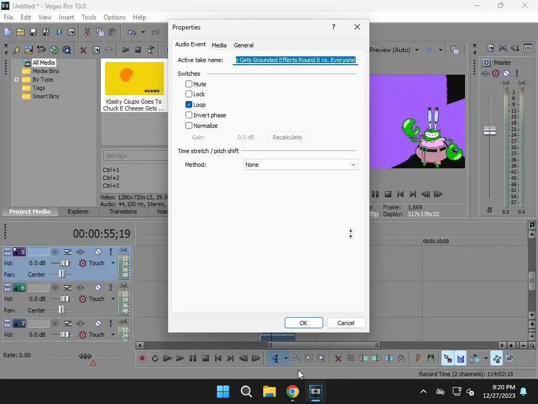Expand the By Type tree node
Viewport: 538px width, 404px height.
click(x=16, y=79)
